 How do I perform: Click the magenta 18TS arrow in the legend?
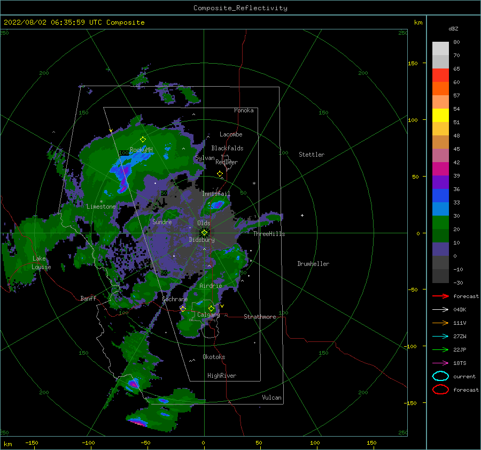[440, 363]
